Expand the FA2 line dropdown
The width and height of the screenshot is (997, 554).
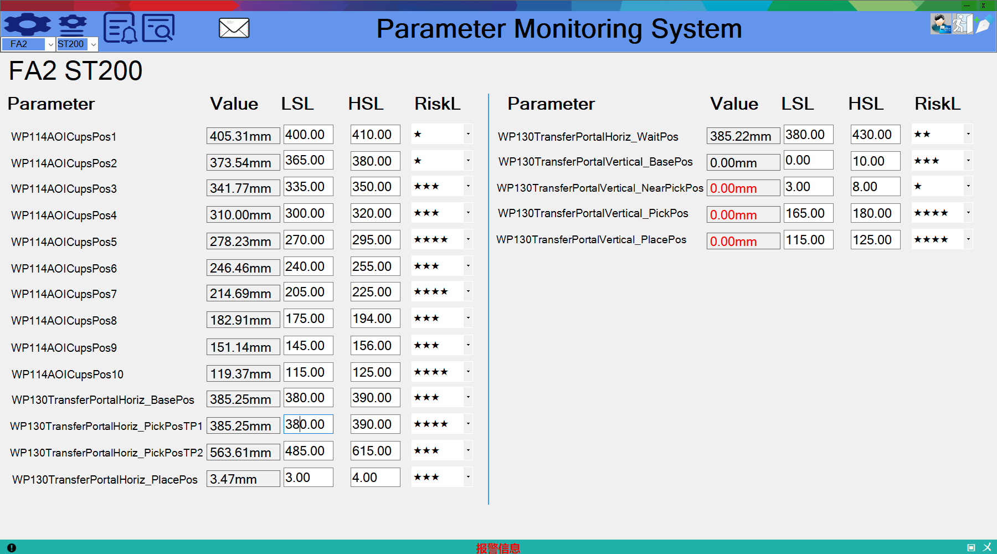[50, 44]
